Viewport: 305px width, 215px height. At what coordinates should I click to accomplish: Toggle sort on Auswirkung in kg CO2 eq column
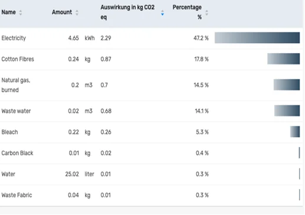point(163,13)
